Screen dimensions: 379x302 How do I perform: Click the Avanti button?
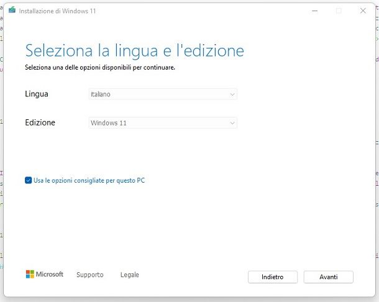tap(328, 277)
